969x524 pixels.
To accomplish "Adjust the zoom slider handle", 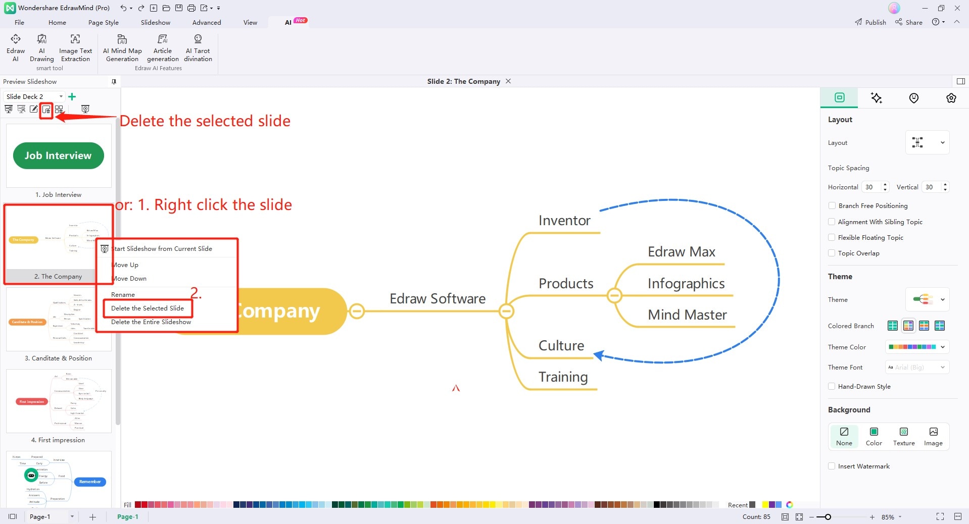I will [828, 517].
